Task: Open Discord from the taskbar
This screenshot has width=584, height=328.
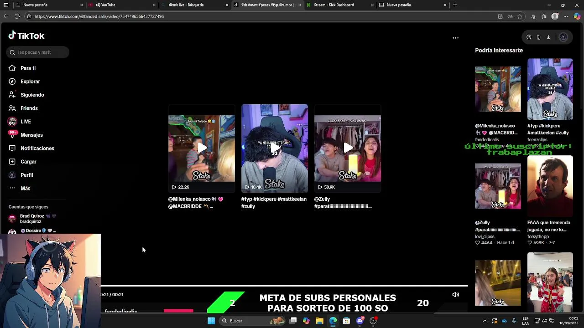Action: tap(360, 321)
